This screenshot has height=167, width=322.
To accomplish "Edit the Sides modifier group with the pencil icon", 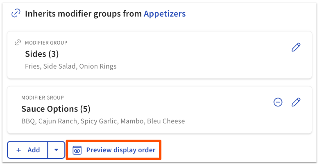I will [296, 47].
